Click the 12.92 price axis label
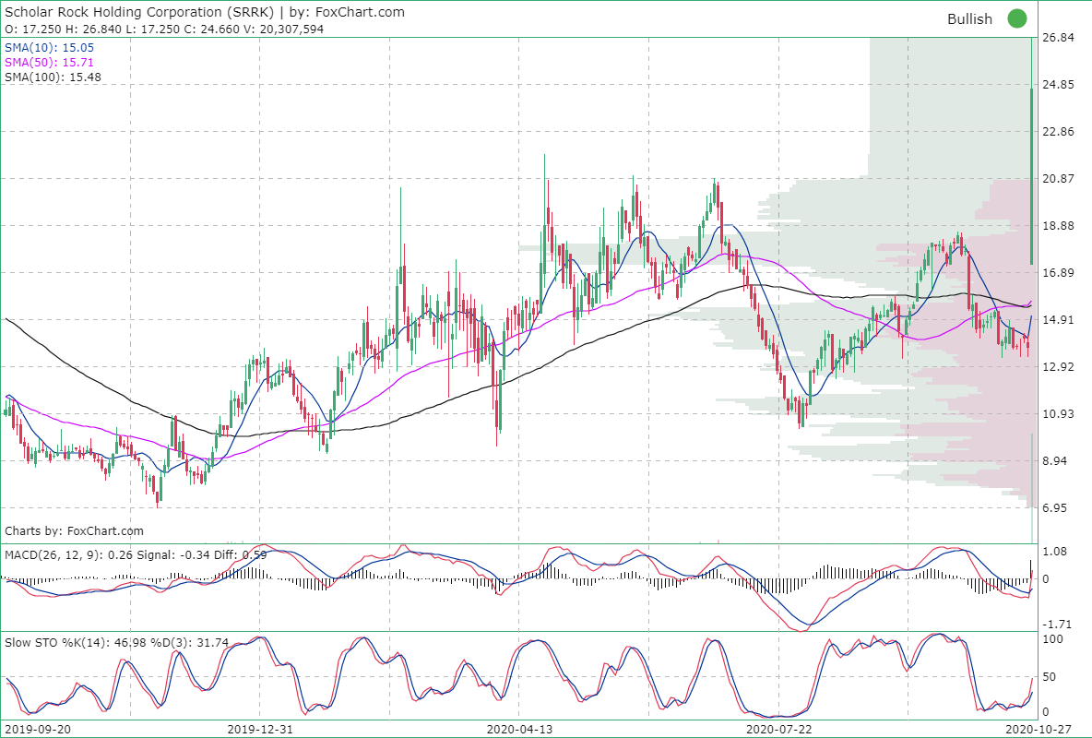This screenshot has width=1092, height=738. click(x=1058, y=366)
